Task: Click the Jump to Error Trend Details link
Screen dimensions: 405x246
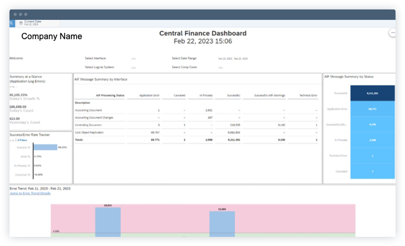Action: click(30, 193)
